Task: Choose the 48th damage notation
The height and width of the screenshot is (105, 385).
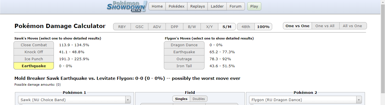Action: click(x=246, y=27)
